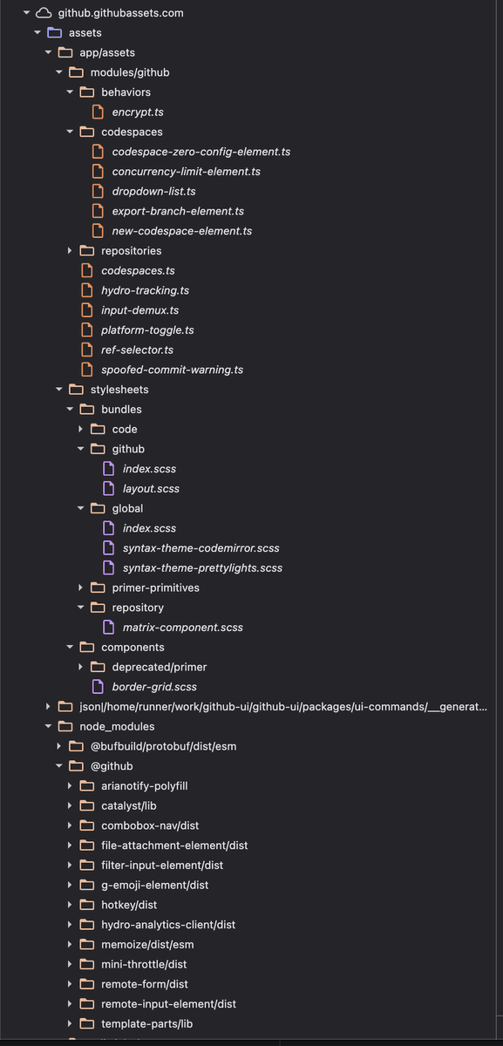Click the folder icon beside @github
The width and height of the screenshot is (503, 1046).
pyautogui.click(x=76, y=766)
